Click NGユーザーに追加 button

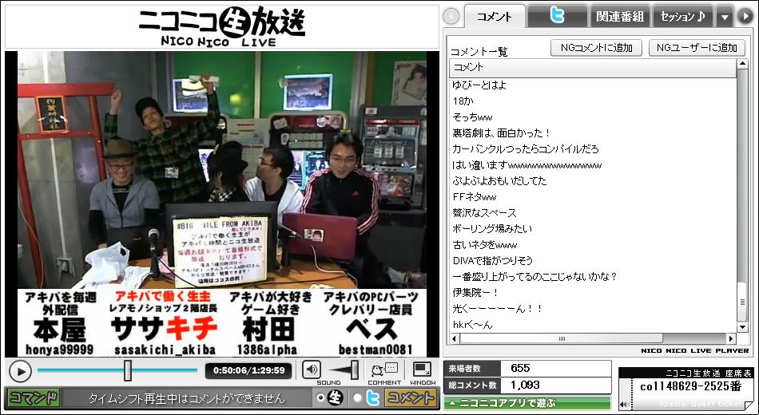point(697,47)
